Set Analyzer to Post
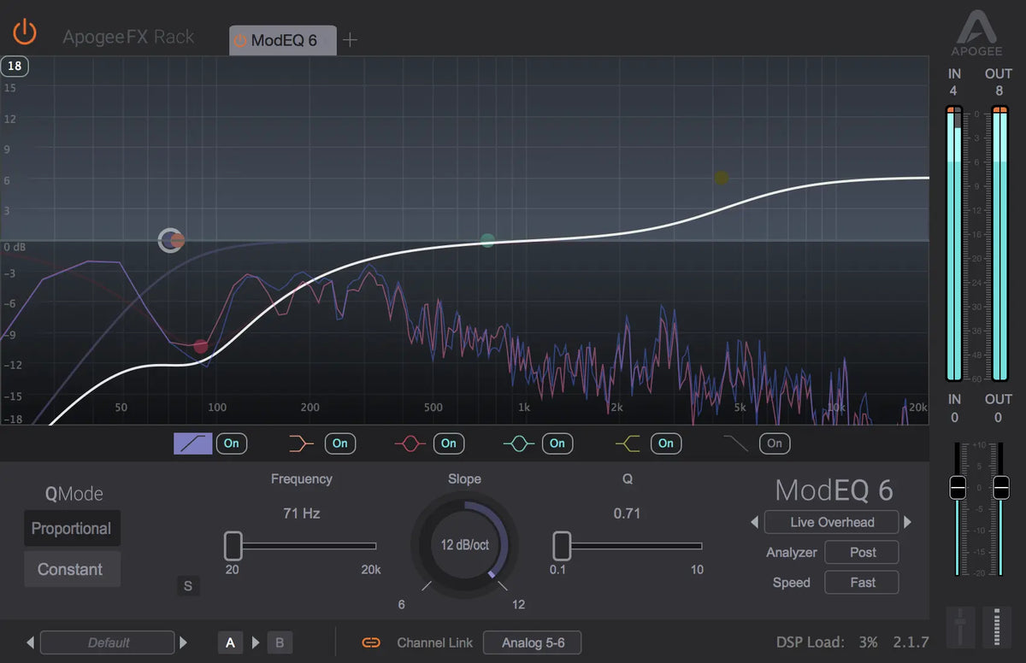This screenshot has height=663, width=1026. pos(861,552)
